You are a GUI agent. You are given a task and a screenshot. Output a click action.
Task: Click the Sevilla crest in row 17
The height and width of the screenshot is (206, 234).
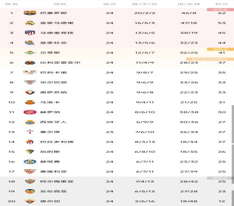(30, 171)
